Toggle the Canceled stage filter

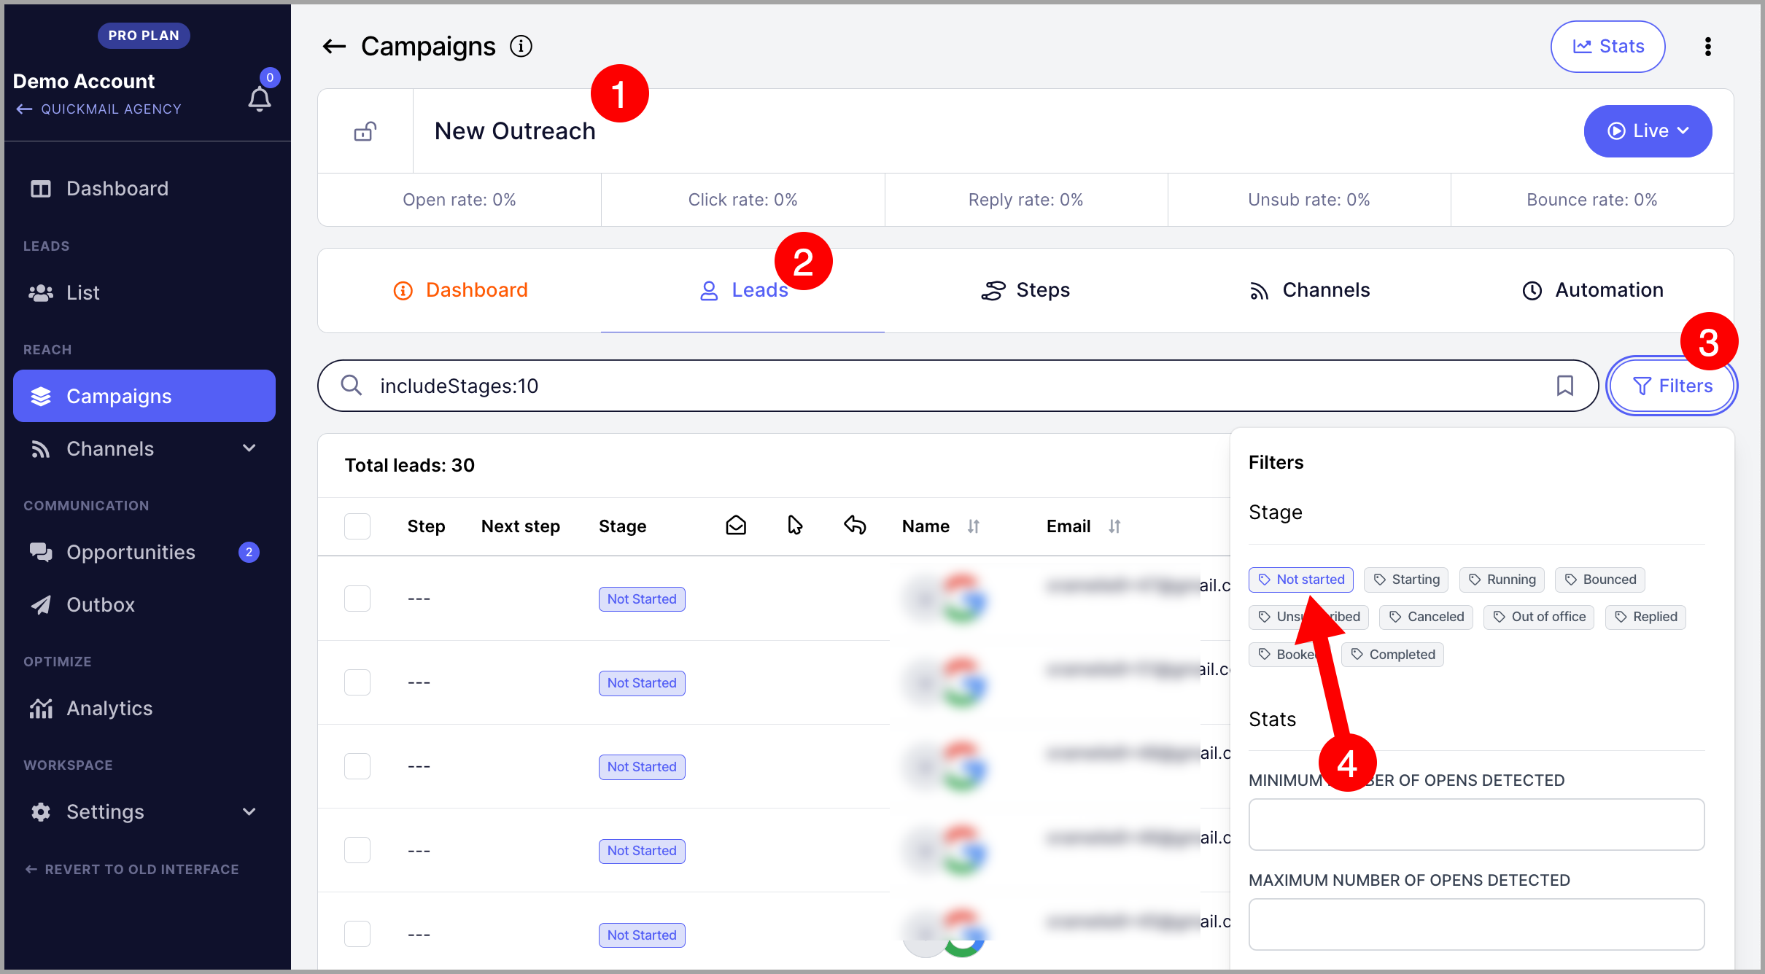click(1427, 617)
